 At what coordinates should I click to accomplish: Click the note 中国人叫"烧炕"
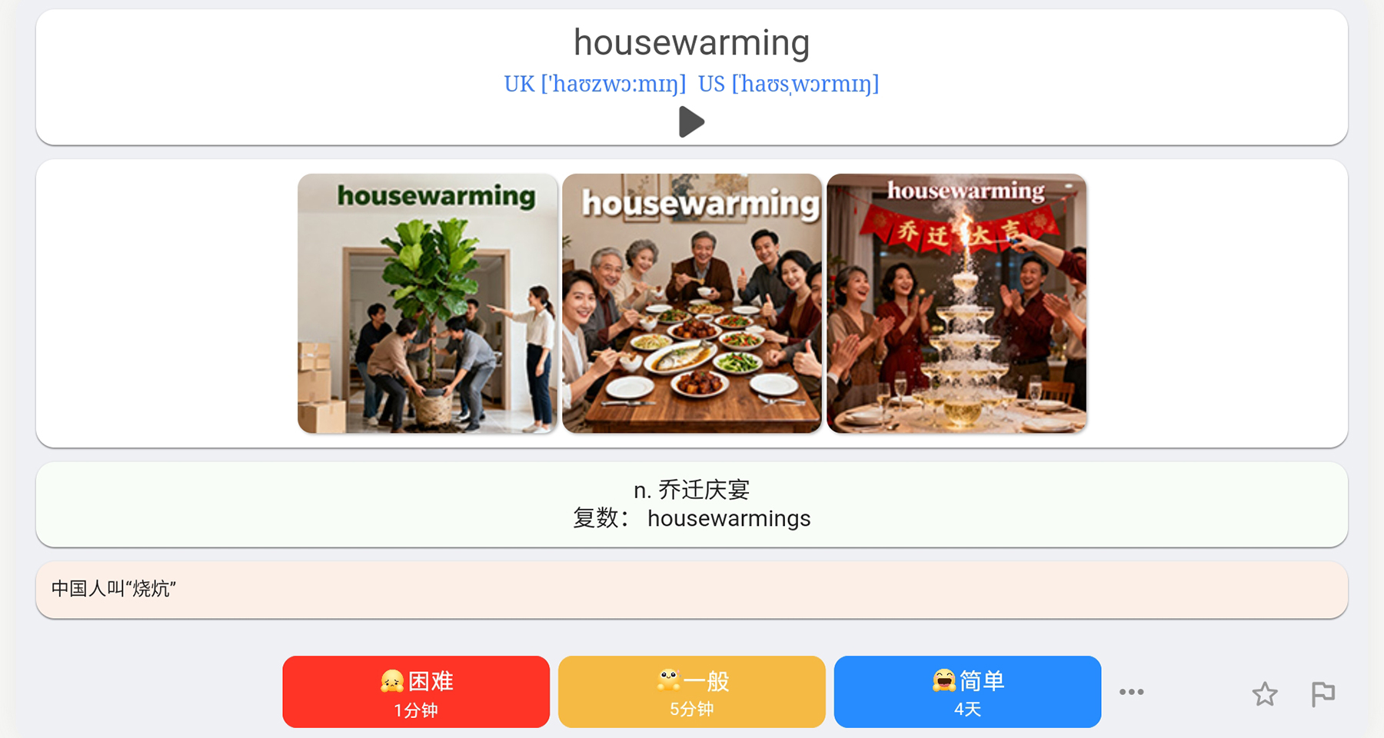pos(114,589)
